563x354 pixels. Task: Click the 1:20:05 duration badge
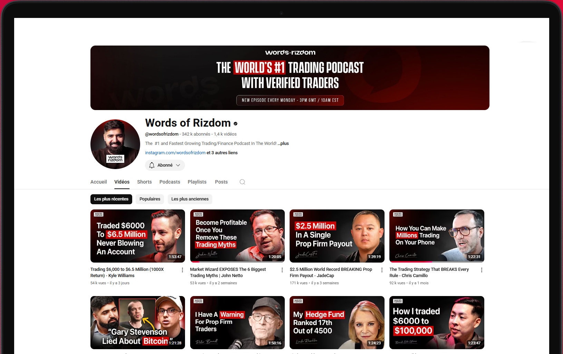275,257
